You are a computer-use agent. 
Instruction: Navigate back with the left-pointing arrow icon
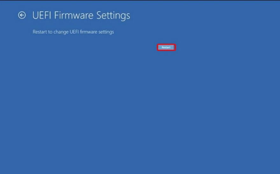22,15
